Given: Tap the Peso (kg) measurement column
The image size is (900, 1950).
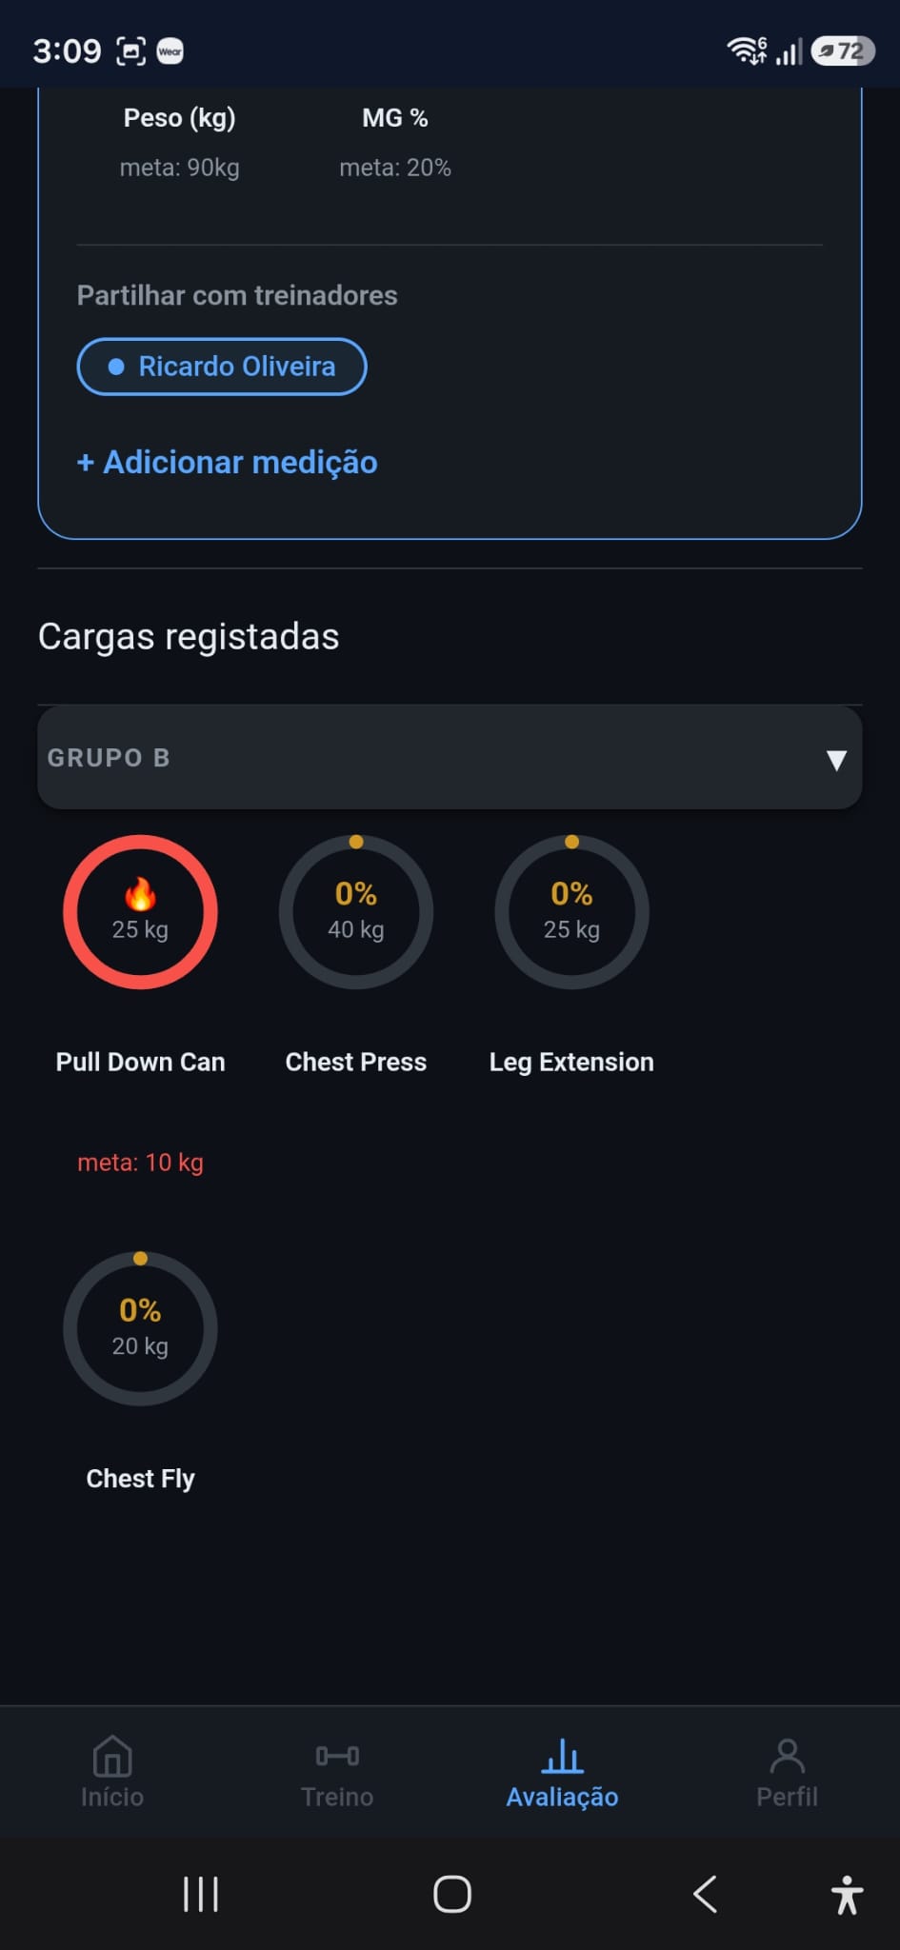Looking at the screenshot, I should [179, 142].
